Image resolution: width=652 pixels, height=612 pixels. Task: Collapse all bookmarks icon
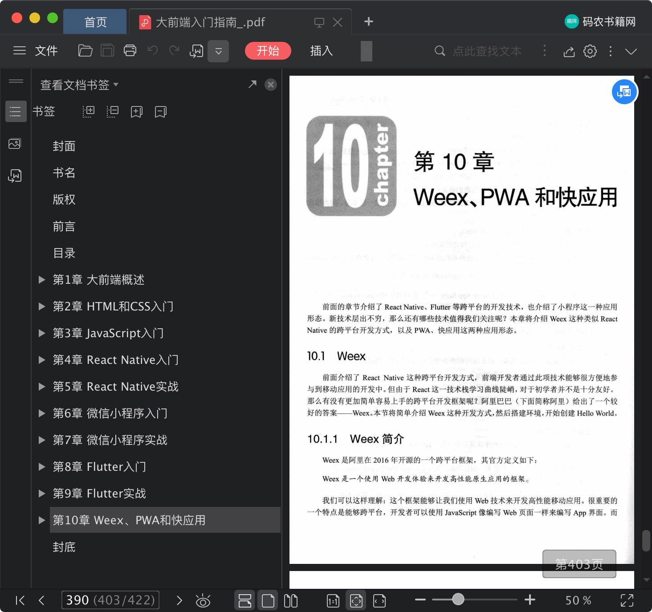tap(113, 111)
